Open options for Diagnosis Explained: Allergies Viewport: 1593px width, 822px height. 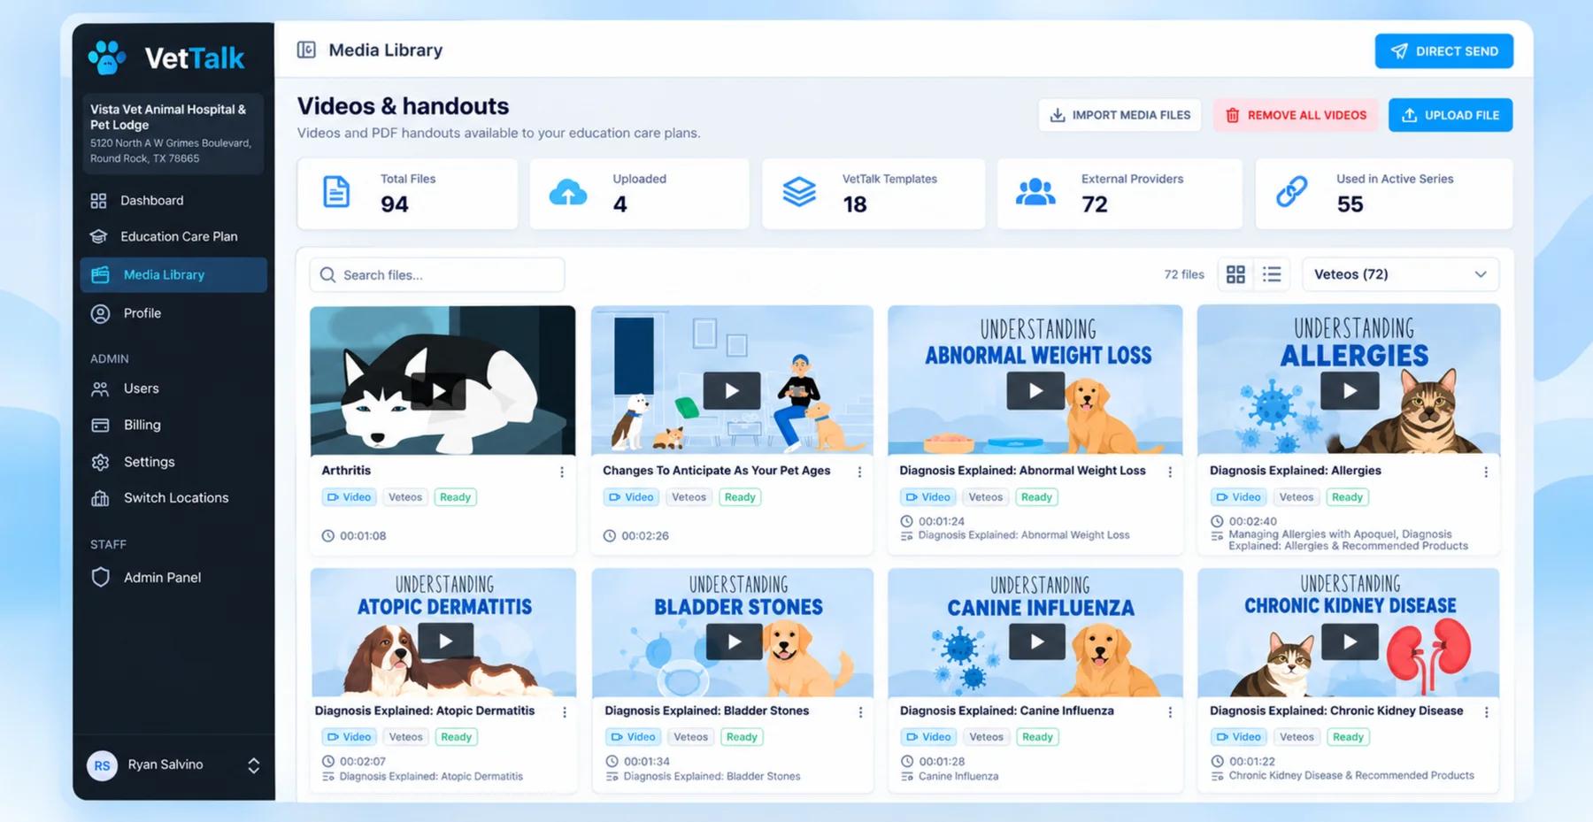click(1486, 472)
